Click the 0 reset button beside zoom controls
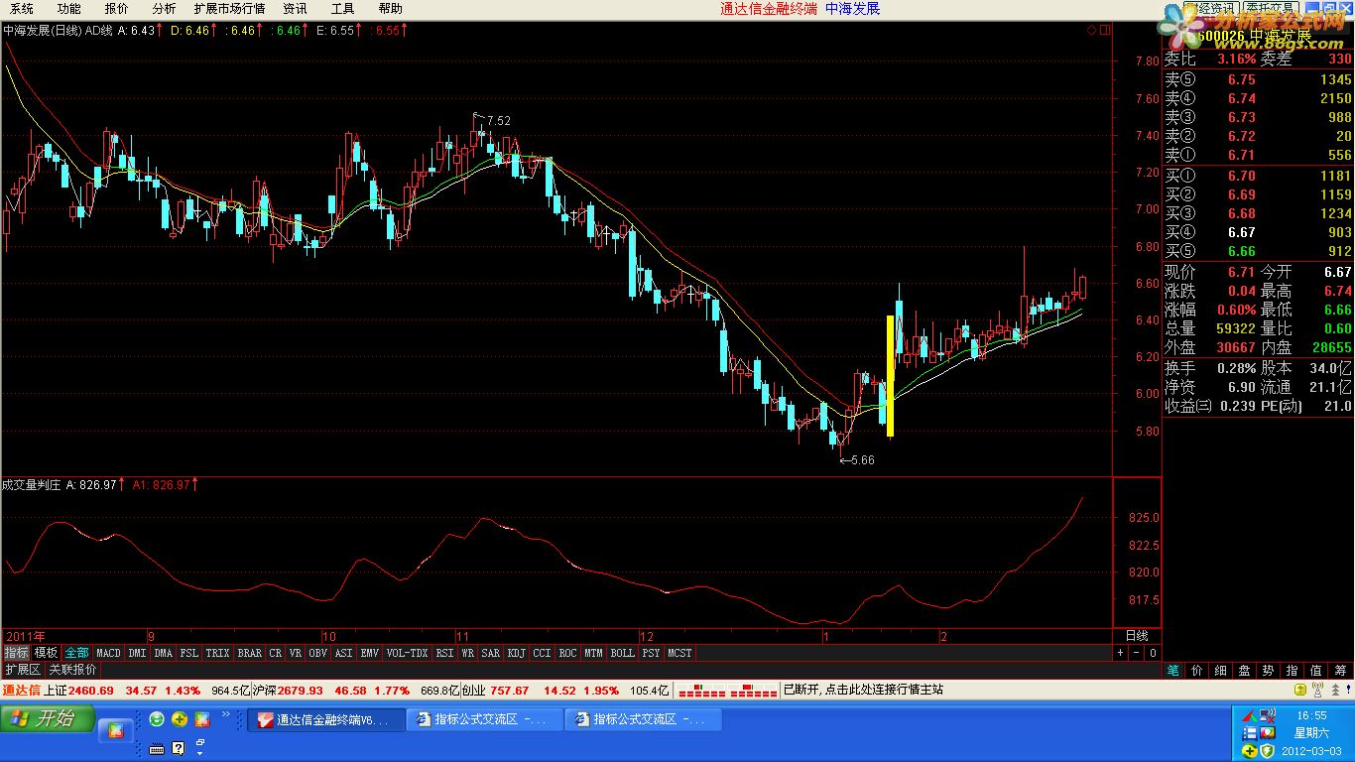The height and width of the screenshot is (762, 1355). [1153, 653]
